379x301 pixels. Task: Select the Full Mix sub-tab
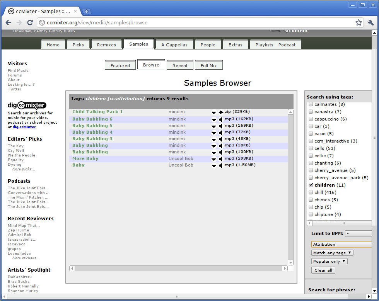(x=208, y=65)
